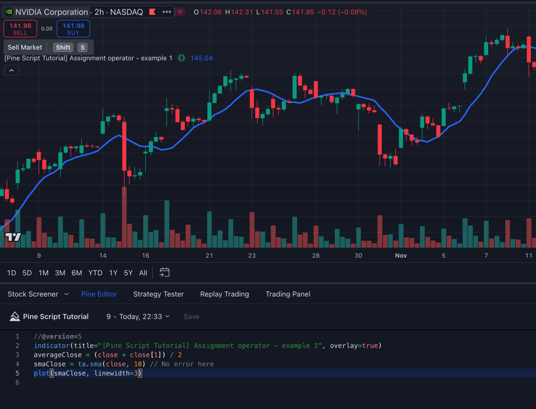Collapse the indicator legend with chevron

tap(11, 70)
